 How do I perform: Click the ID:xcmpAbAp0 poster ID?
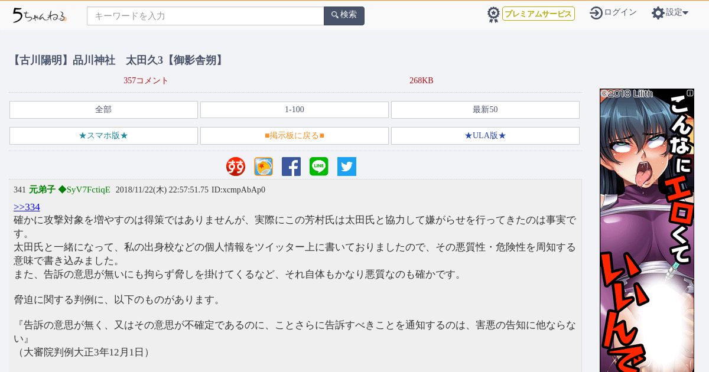tap(238, 190)
